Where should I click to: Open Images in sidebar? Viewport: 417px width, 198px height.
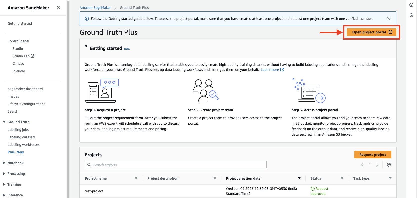point(13,96)
